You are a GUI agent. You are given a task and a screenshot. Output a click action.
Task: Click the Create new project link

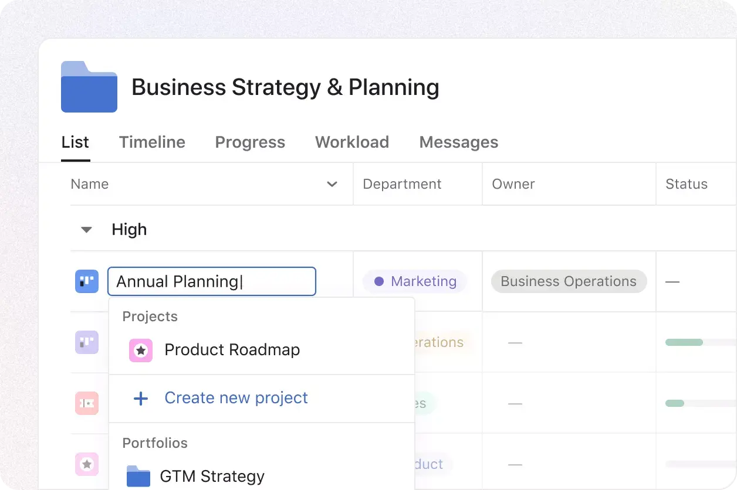coord(236,398)
